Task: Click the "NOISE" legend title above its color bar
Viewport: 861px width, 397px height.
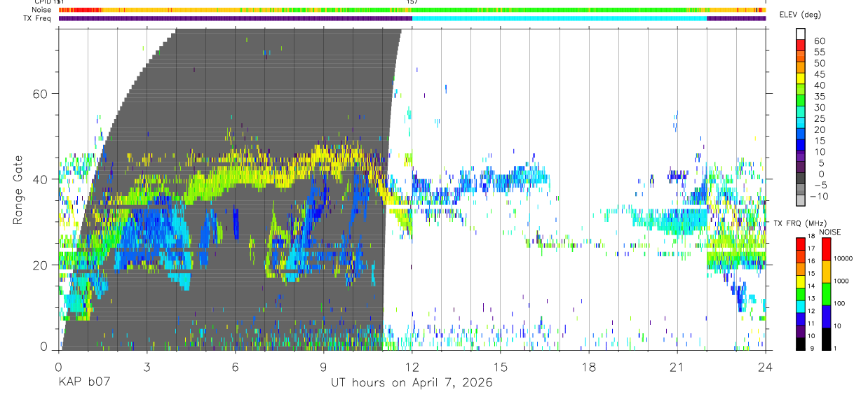Action: [829, 231]
